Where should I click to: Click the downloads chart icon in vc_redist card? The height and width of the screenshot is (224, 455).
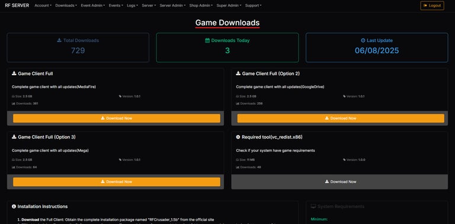238,167
